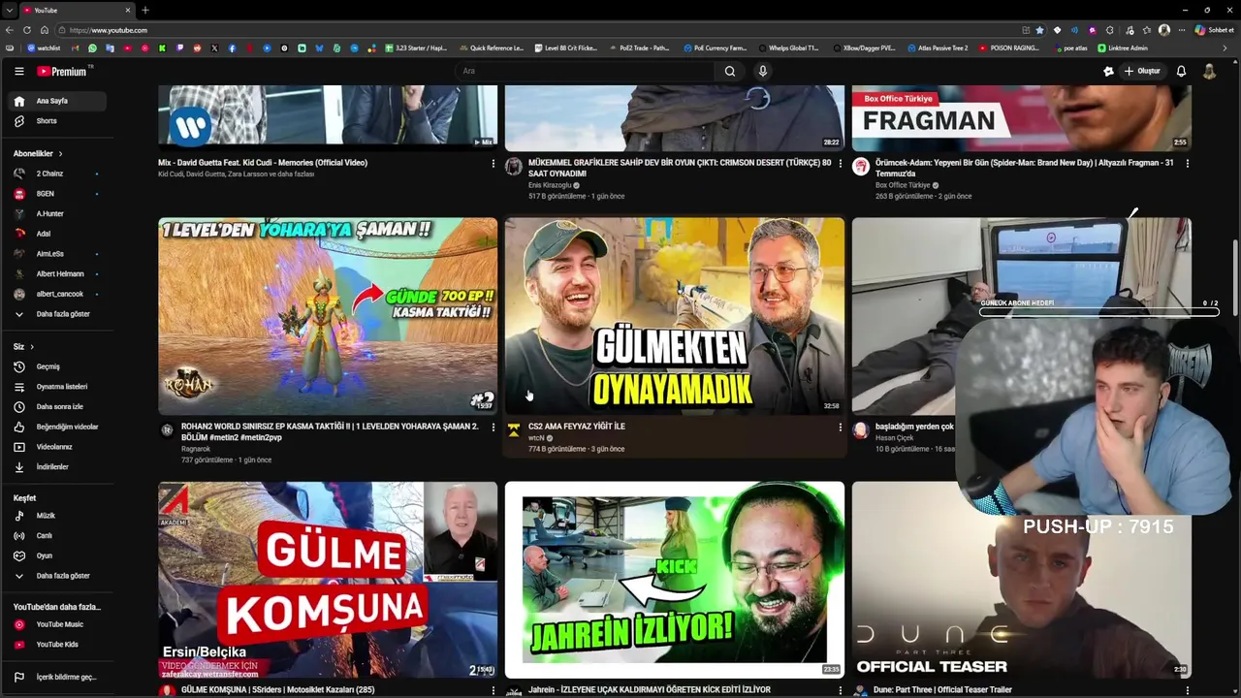Expand the Siz section chevron
The image size is (1241, 698).
tap(32, 346)
